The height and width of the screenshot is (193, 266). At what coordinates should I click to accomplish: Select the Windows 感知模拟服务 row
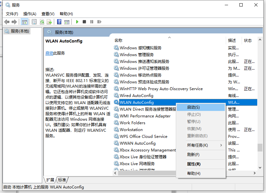coord(185,48)
